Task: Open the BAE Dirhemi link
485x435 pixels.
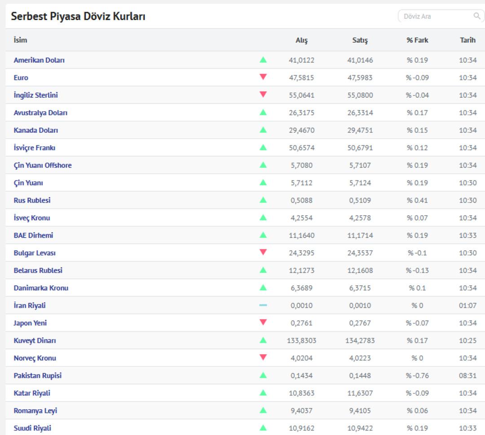Action: click(33, 235)
